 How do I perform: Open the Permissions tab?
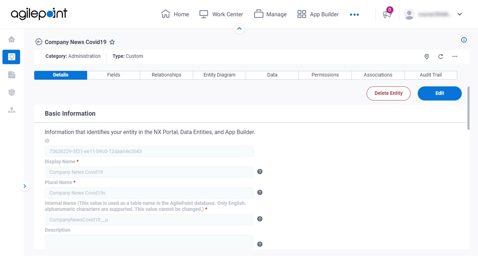(325, 75)
